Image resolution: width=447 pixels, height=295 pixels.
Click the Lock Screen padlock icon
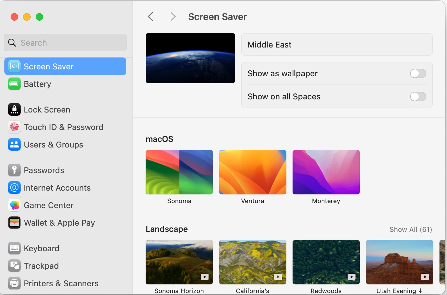(x=14, y=109)
